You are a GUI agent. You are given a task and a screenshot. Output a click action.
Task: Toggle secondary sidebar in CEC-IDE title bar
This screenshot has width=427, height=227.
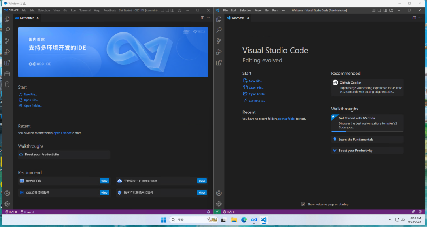[x=172, y=10]
